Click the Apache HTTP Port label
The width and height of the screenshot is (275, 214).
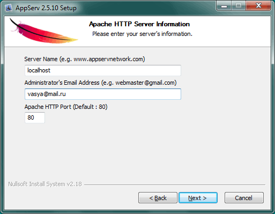point(66,107)
